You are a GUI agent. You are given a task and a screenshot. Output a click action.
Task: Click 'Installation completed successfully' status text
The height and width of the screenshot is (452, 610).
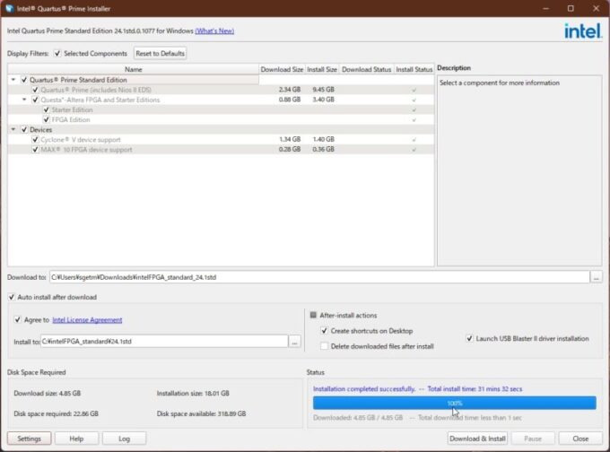click(364, 389)
